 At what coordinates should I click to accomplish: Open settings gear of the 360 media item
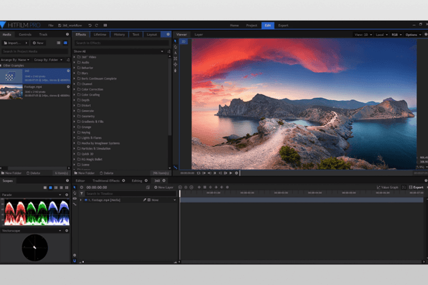coord(68,71)
